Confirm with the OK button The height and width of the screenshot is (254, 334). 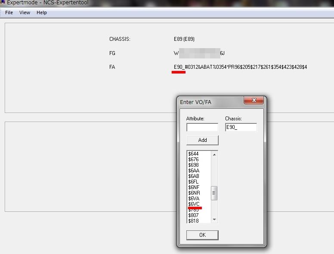pos(202,235)
